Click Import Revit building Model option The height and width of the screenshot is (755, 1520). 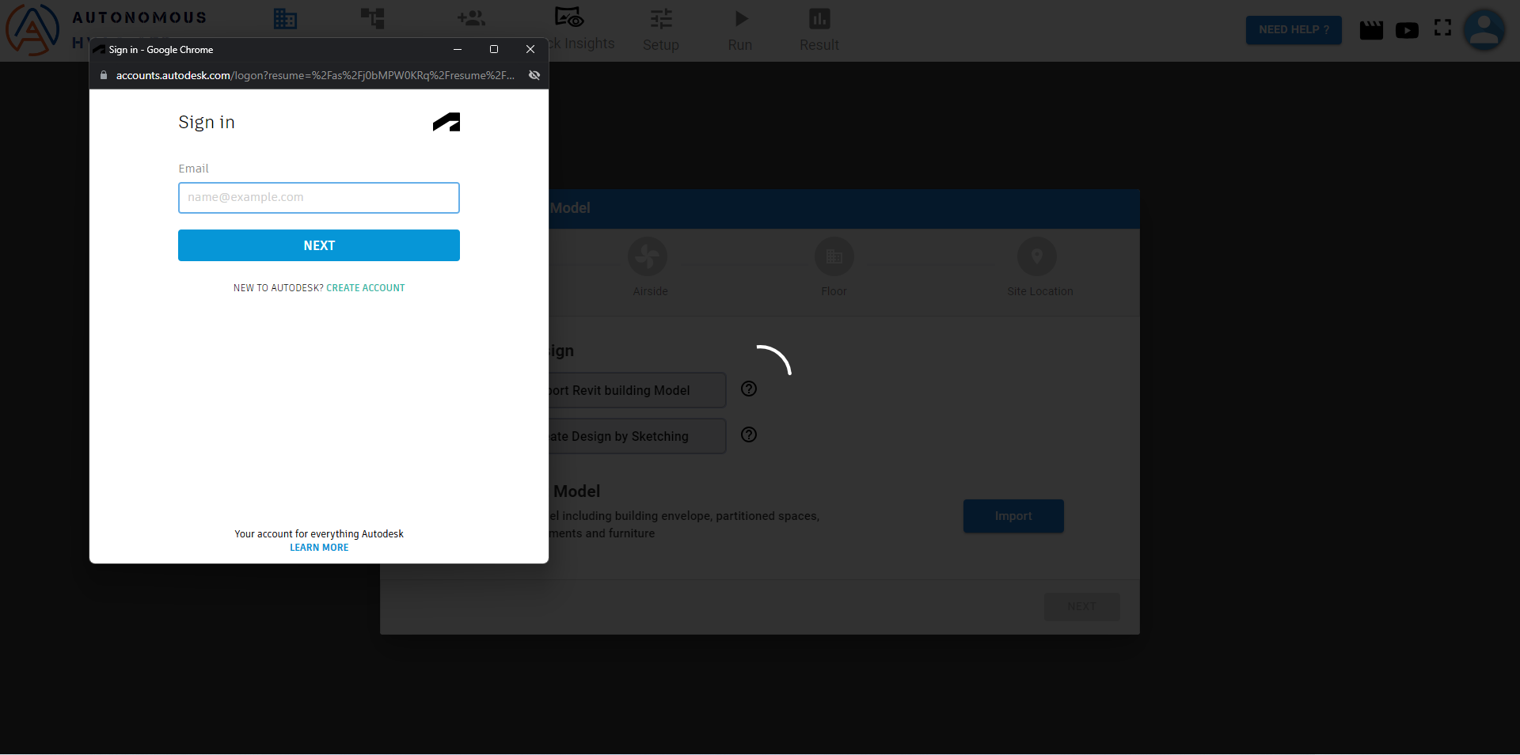[637, 390]
